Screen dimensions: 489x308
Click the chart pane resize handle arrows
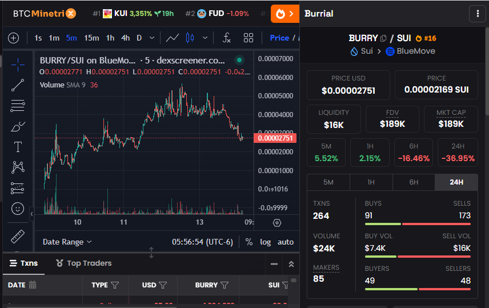[151, 253]
